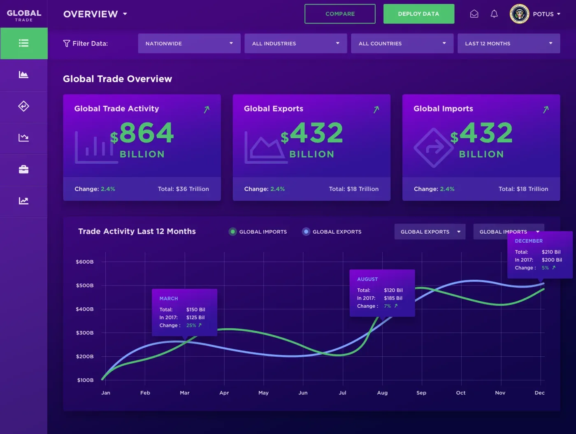The image size is (576, 434).
Task: Click the $600B axis label
Action: (85, 262)
